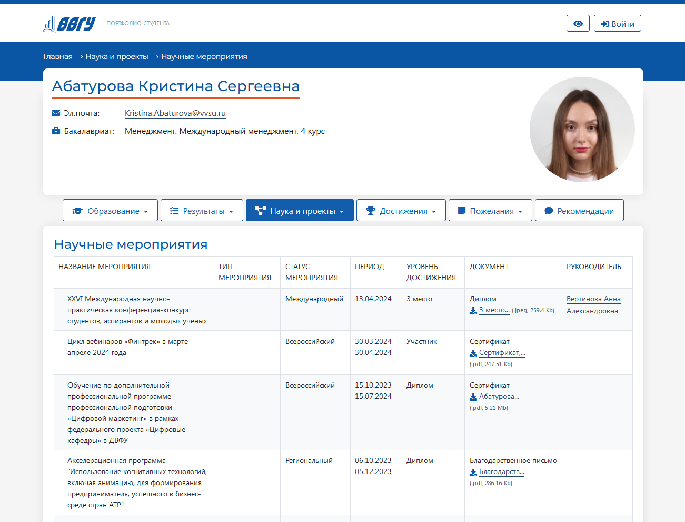Click download icon next to Абатурова file
Viewport: 685px width, 522px height.
[473, 397]
